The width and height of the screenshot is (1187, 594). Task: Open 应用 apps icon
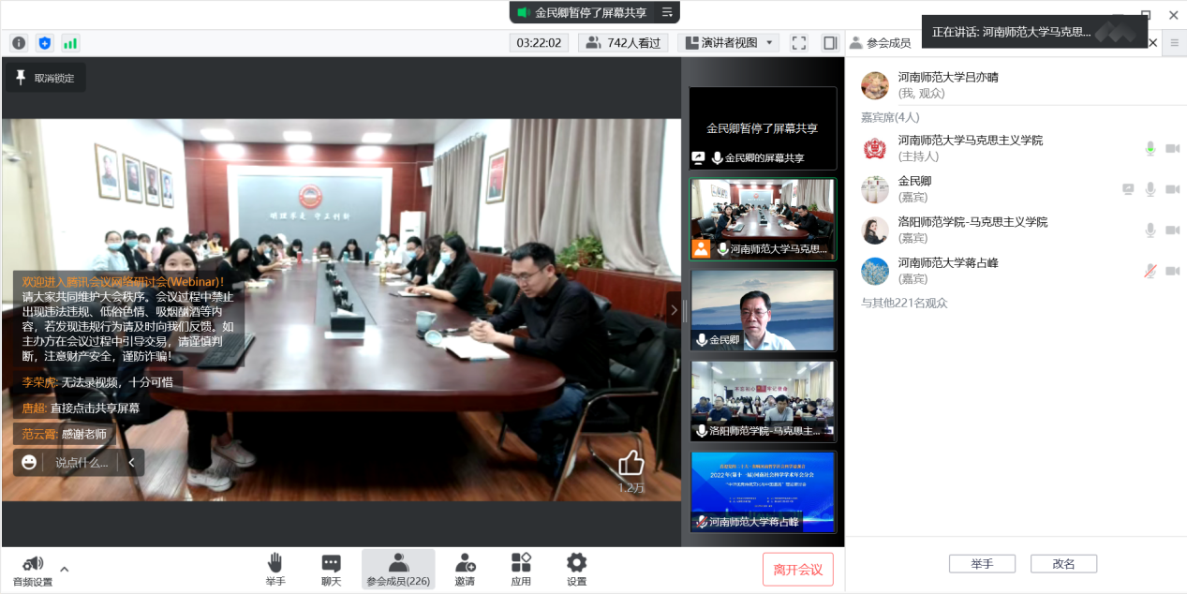coord(521,569)
